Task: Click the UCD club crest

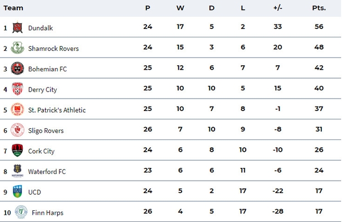Action: click(x=17, y=191)
